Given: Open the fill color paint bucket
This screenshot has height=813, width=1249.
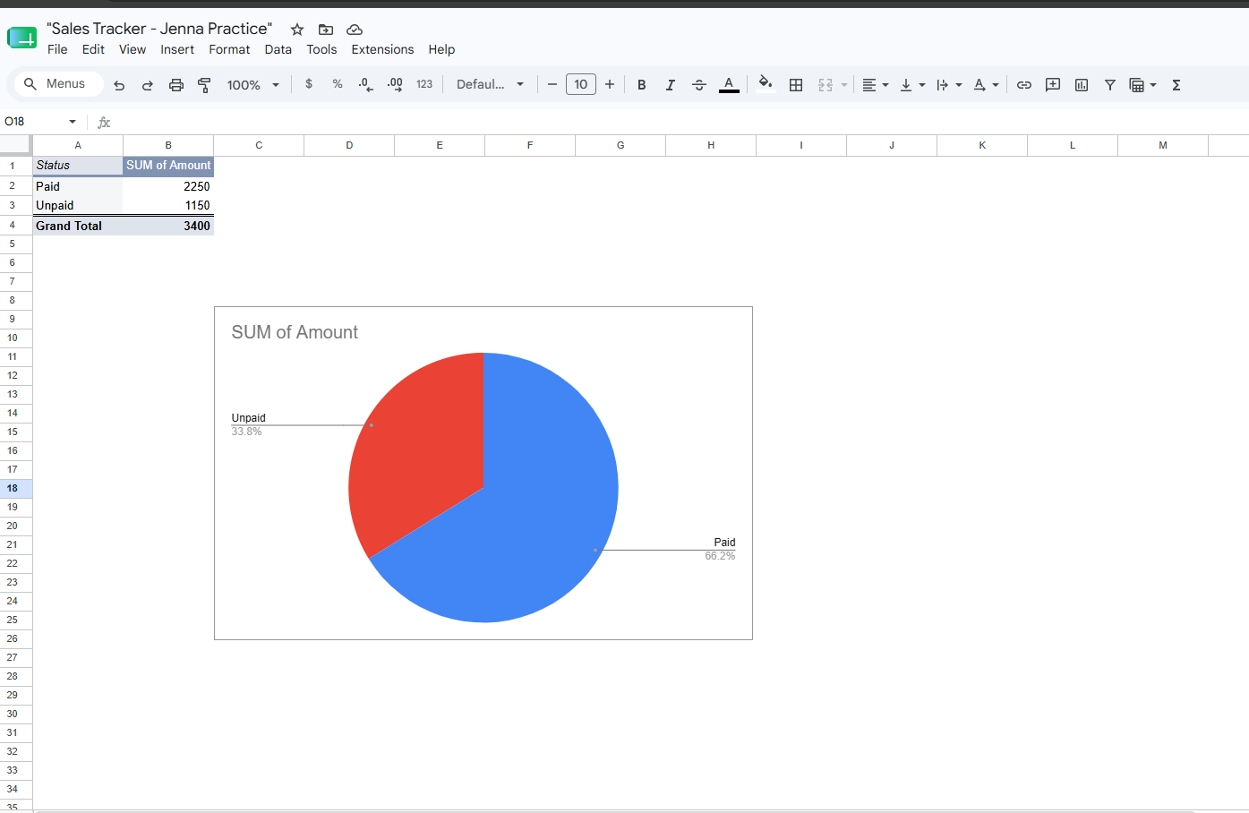Looking at the screenshot, I should pos(766,84).
